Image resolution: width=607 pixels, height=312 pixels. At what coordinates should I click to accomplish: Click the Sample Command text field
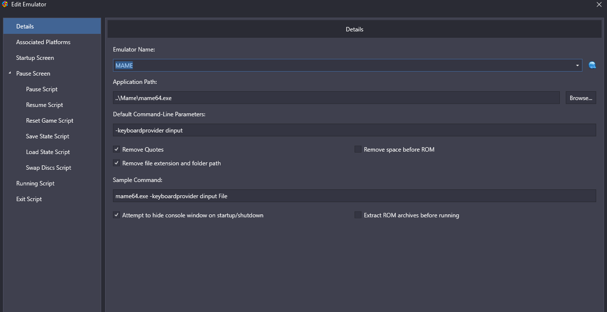pos(354,196)
